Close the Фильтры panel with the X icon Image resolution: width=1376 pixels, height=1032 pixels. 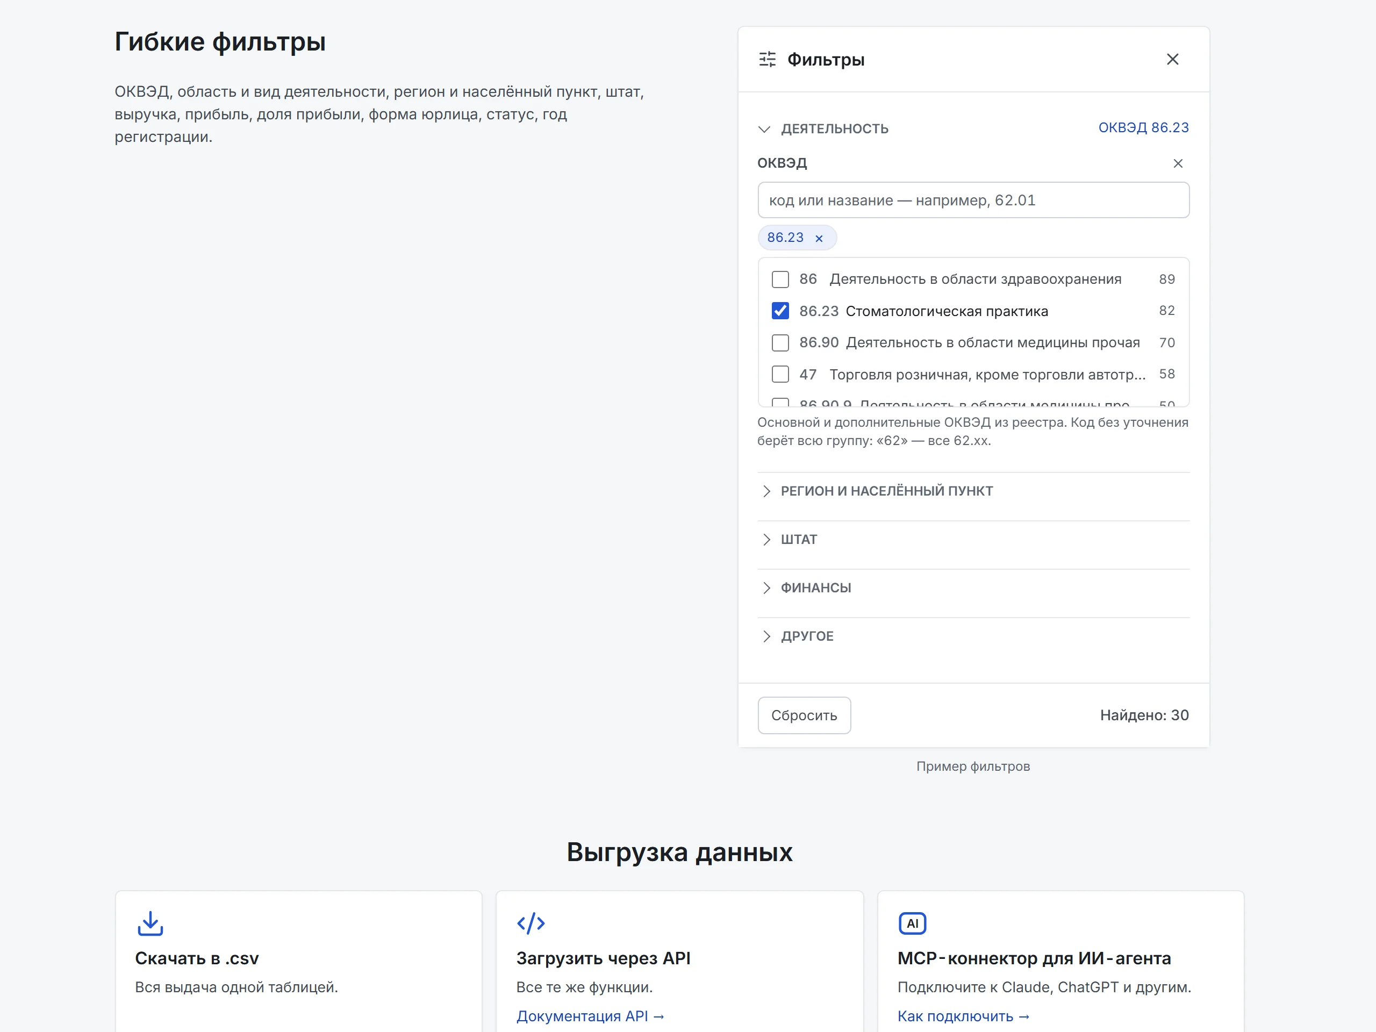pos(1172,59)
